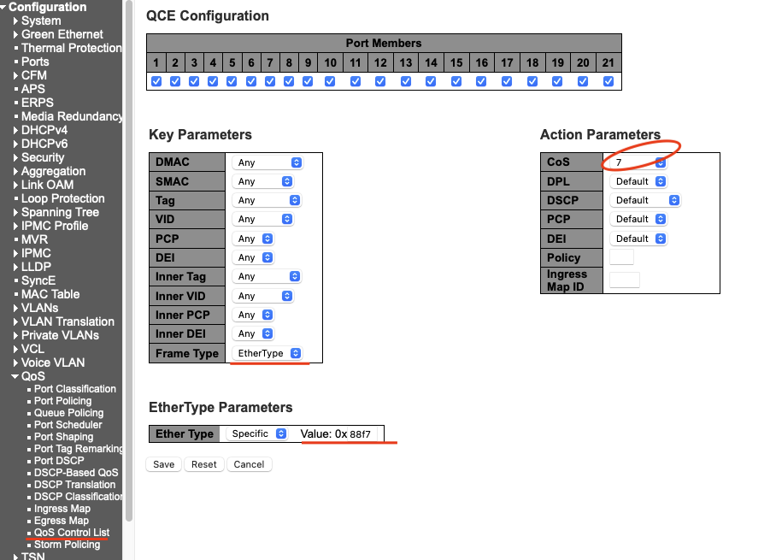776x560 pixels.
Task: Open the Frame Type EtherType dropdown
Action: [x=267, y=353]
